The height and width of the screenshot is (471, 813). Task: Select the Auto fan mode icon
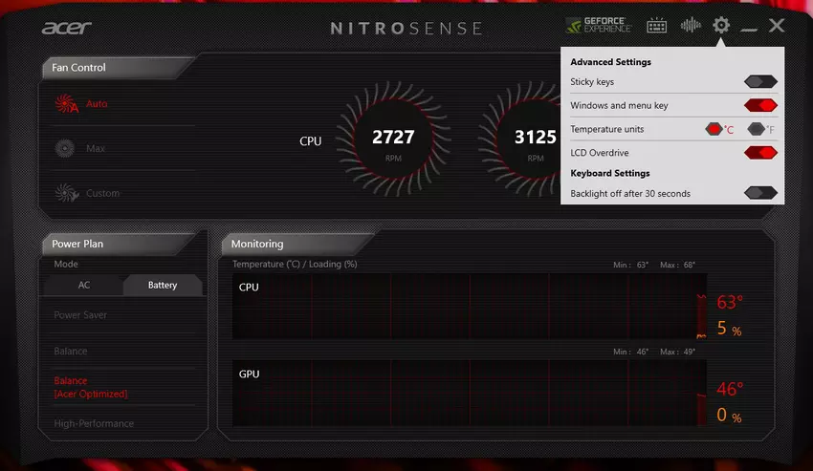[66, 104]
